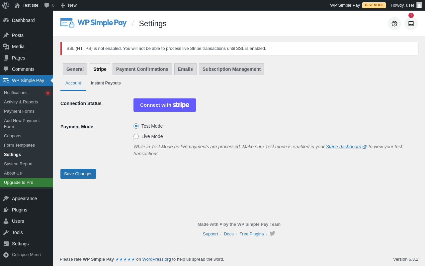This screenshot has height=266, width=425.
Task: Click the Test site home icon
Action: [17, 5]
